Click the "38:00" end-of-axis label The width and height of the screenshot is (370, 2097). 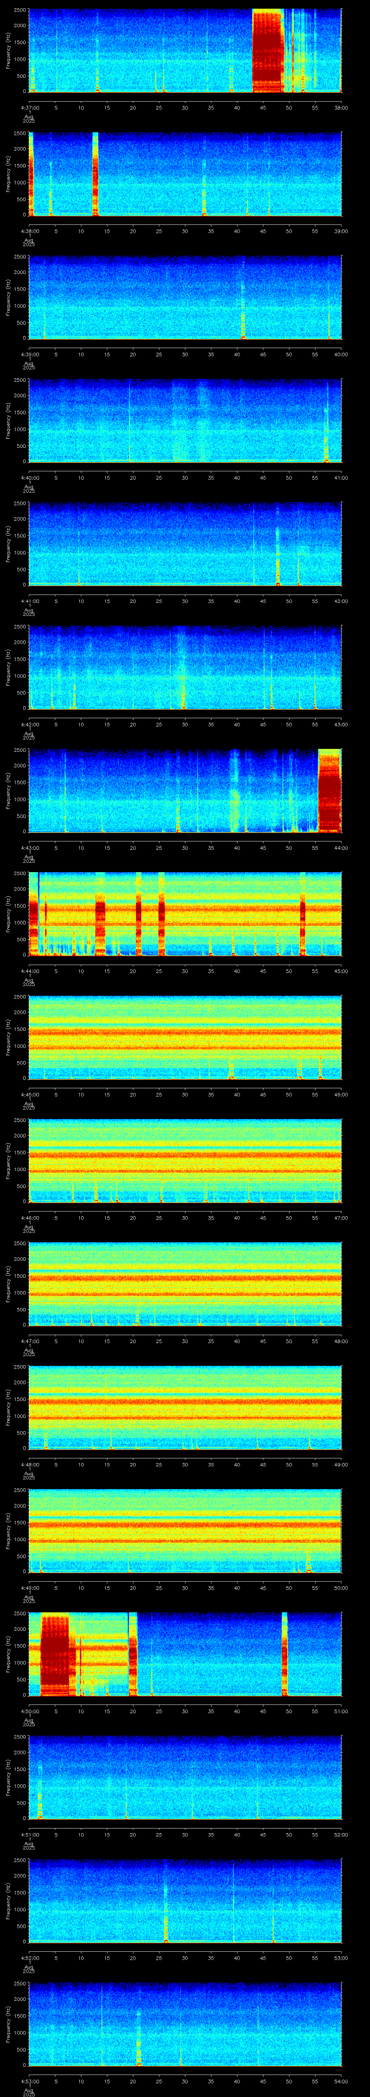coord(341,107)
